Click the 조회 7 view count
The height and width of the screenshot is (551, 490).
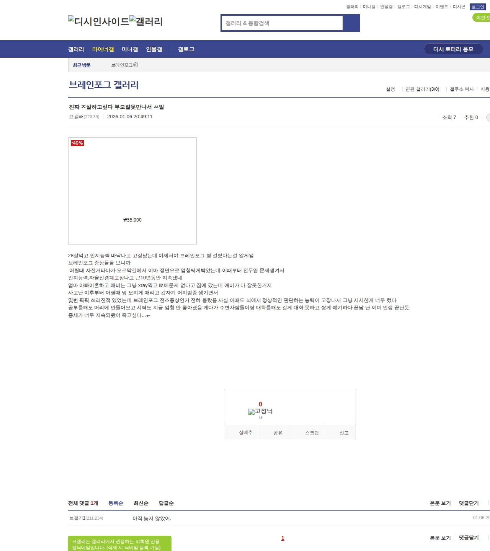click(x=449, y=117)
